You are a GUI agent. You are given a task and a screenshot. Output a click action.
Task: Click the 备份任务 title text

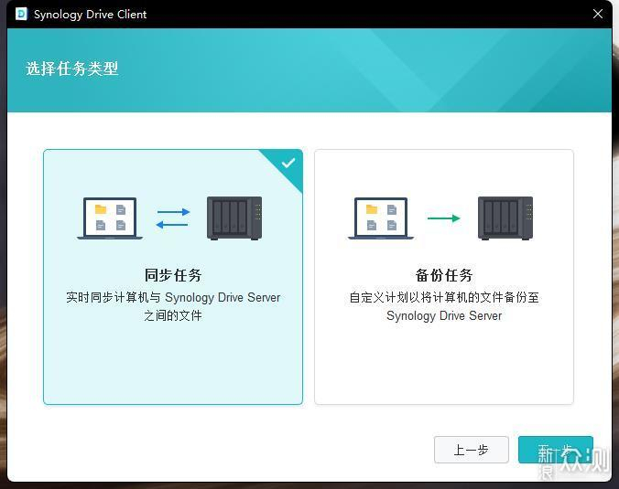(x=444, y=275)
